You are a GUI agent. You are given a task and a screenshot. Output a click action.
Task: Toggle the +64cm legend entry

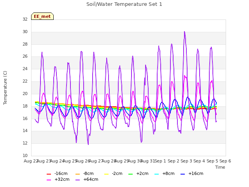tap(87, 179)
